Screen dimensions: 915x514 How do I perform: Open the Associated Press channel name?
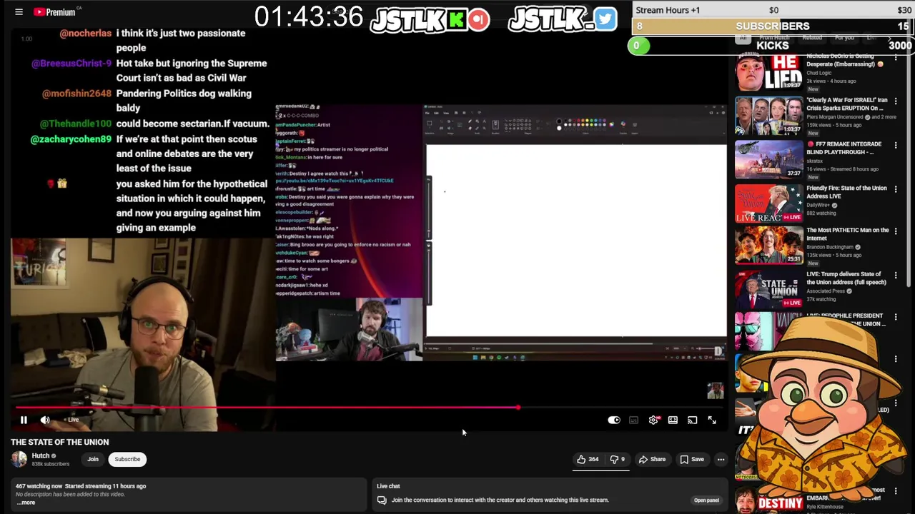826,291
